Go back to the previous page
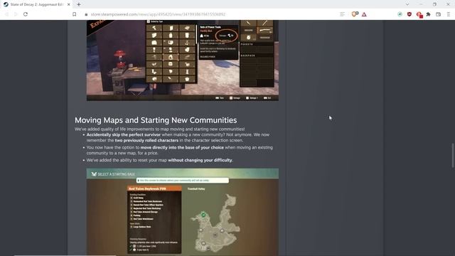This screenshot has height=256, width=455. tap(6, 14)
